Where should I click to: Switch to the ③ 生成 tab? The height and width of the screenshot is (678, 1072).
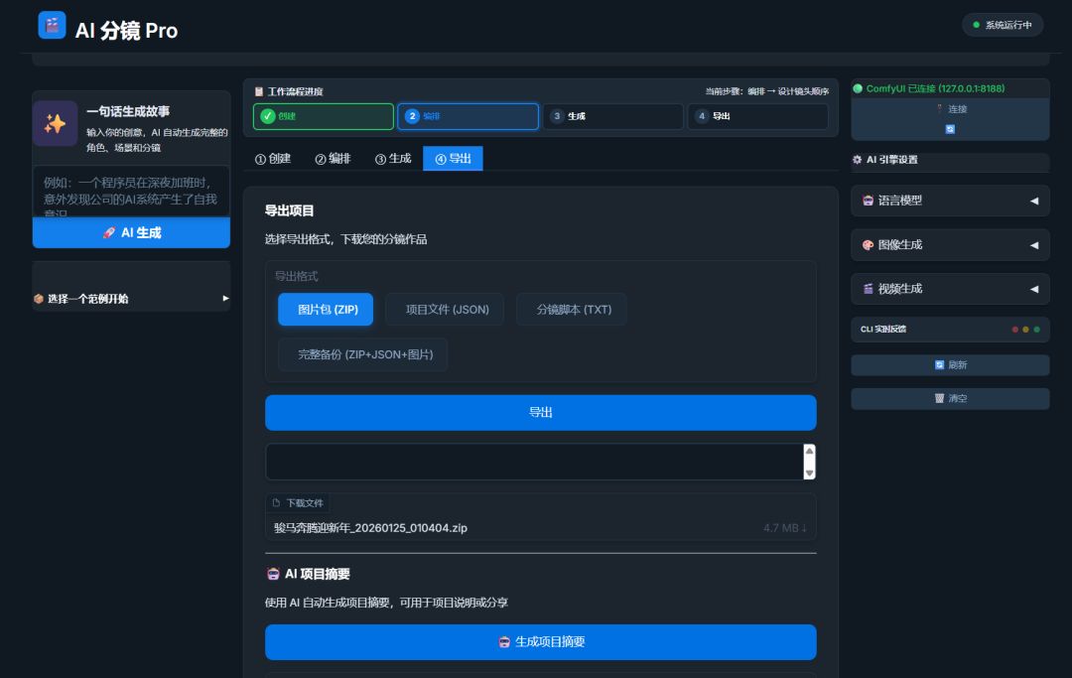pos(392,158)
